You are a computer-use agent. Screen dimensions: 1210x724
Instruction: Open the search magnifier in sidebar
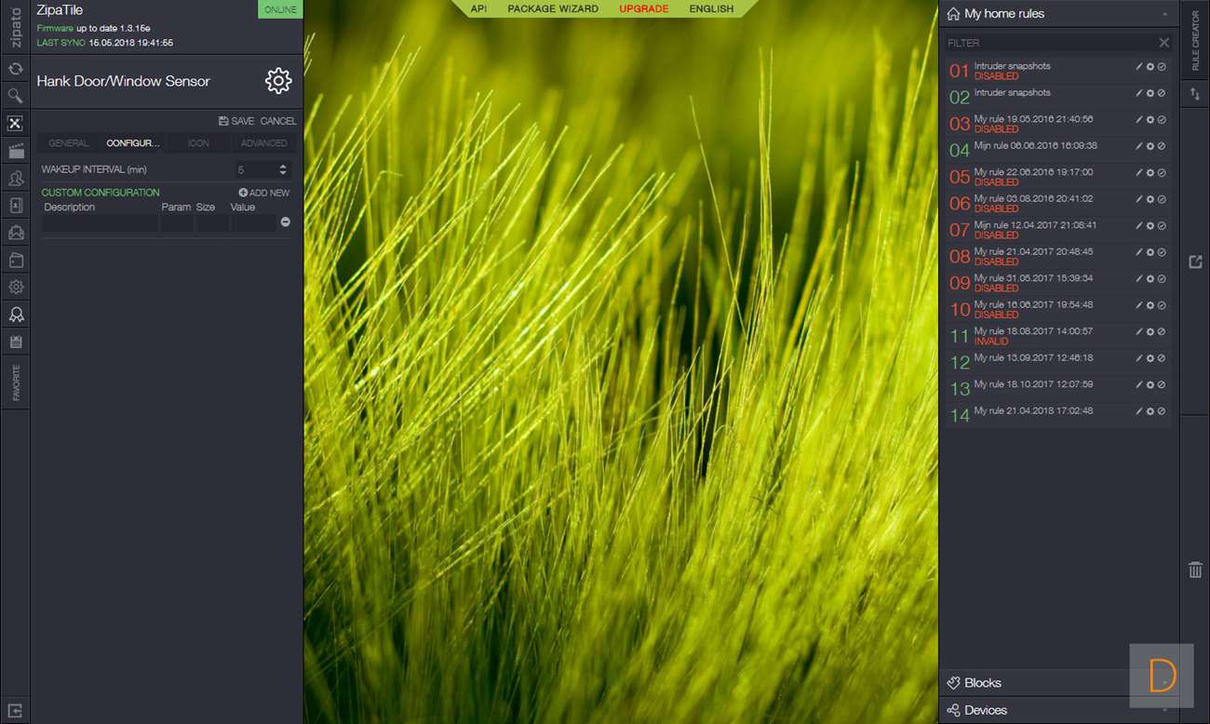15,96
